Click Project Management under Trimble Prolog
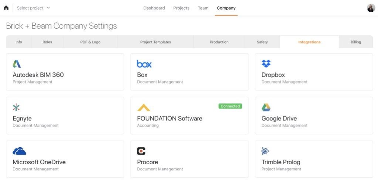The height and width of the screenshot is (184, 378). [281, 169]
